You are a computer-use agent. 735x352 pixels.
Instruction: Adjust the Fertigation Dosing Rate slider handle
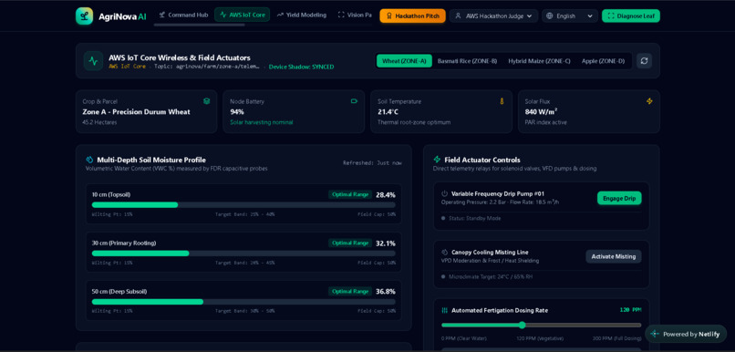523,326
